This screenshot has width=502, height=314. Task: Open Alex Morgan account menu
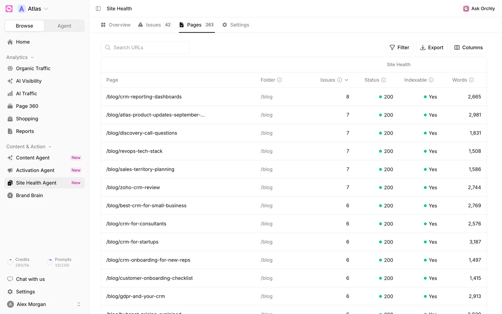45,304
